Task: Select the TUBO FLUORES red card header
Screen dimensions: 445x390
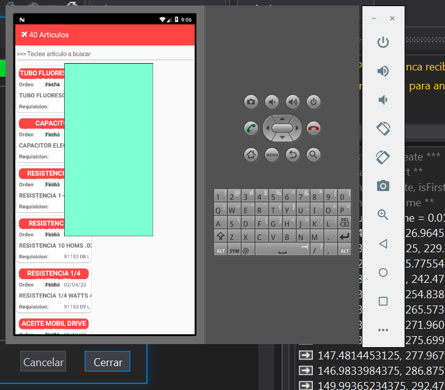Action: 42,73
